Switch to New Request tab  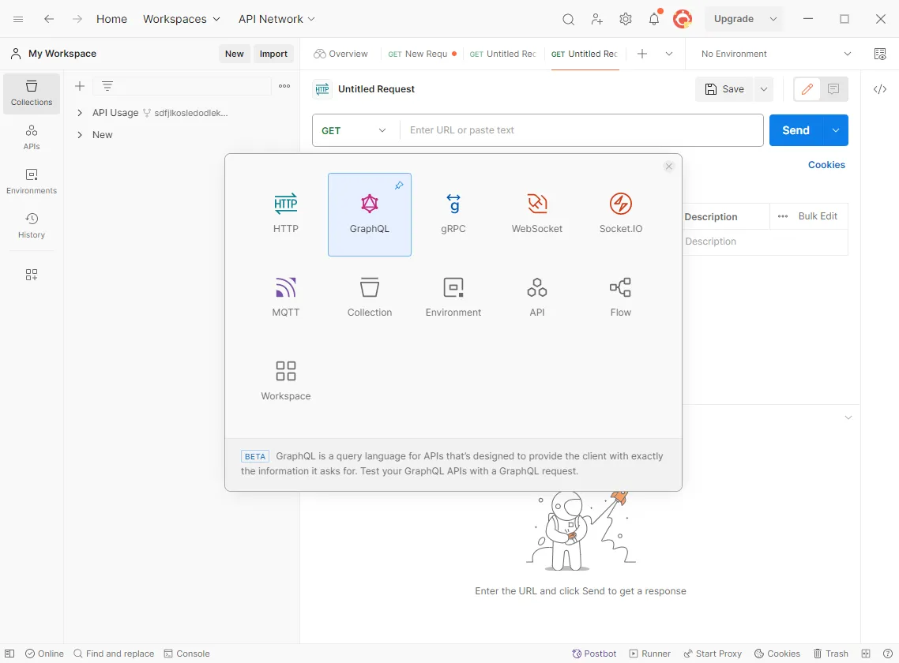coord(423,54)
